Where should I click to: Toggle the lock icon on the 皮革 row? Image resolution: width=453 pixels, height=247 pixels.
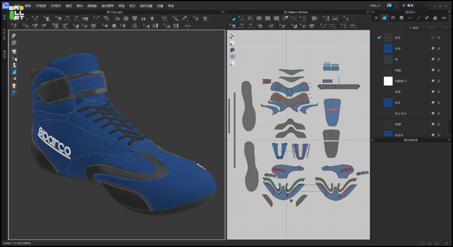[439, 49]
